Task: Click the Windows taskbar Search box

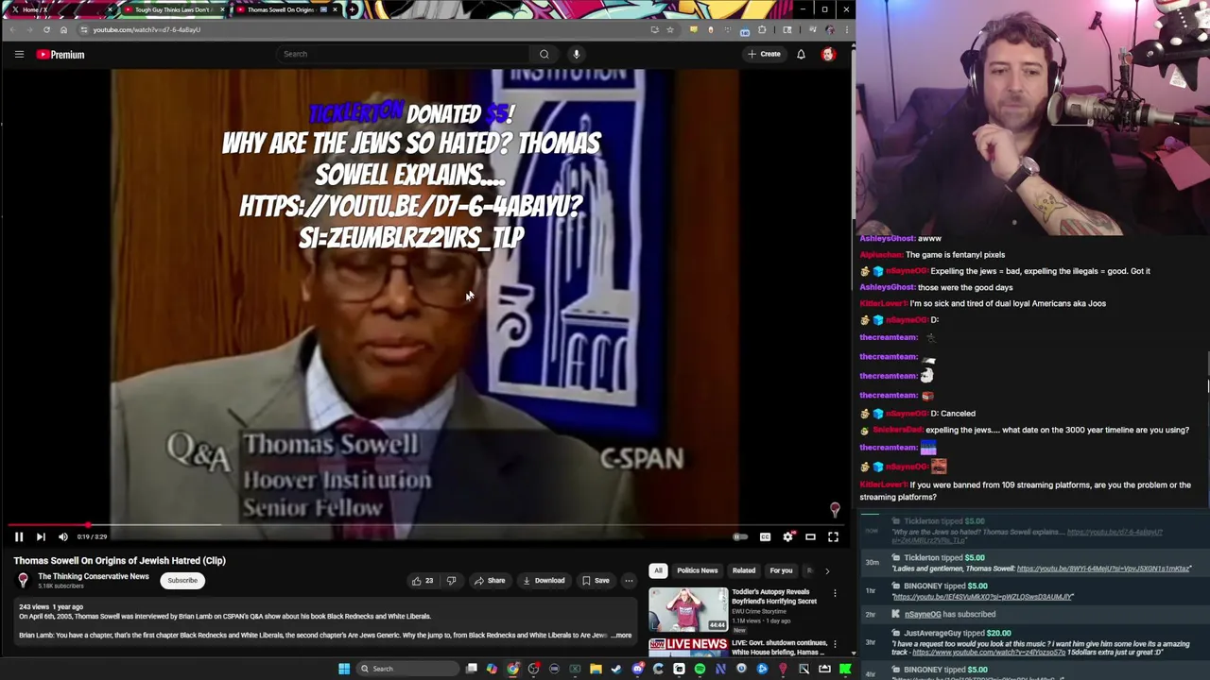Action: (x=406, y=669)
